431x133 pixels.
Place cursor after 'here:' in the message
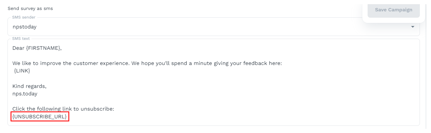pos(282,63)
